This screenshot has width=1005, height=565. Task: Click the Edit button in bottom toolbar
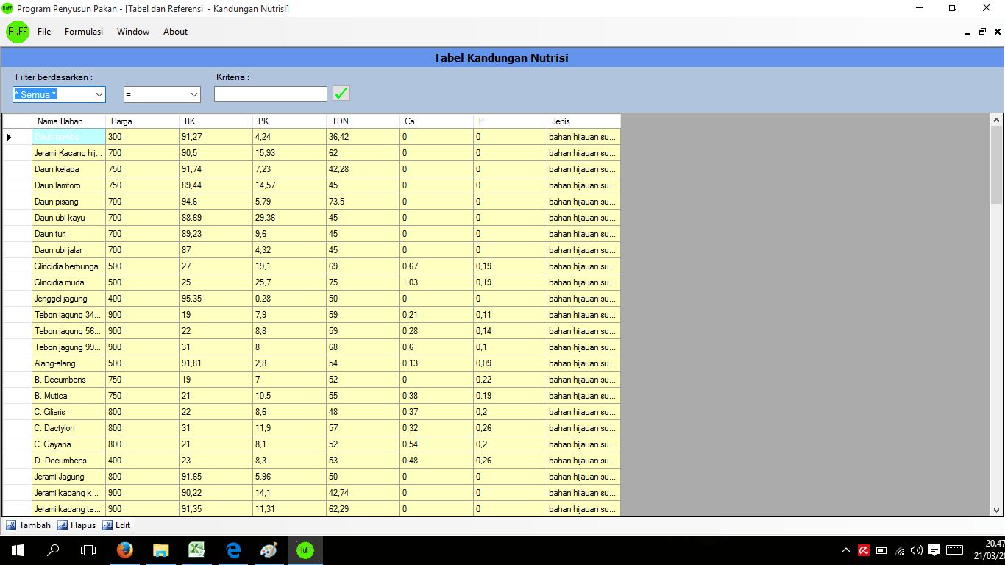[x=116, y=525]
